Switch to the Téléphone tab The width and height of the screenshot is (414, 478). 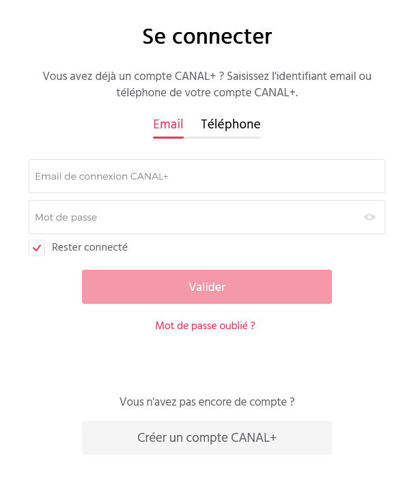point(230,124)
